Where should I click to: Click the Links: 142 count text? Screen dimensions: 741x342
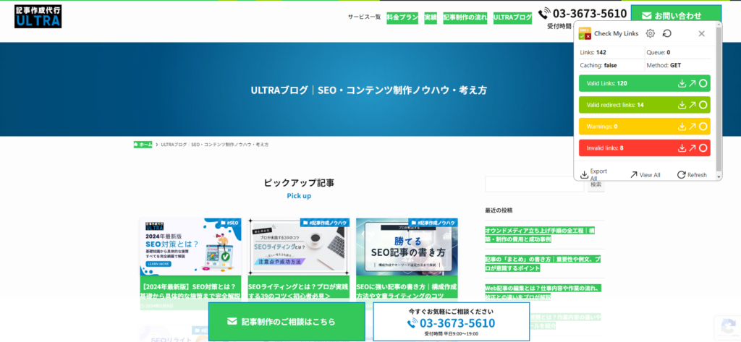pos(593,53)
